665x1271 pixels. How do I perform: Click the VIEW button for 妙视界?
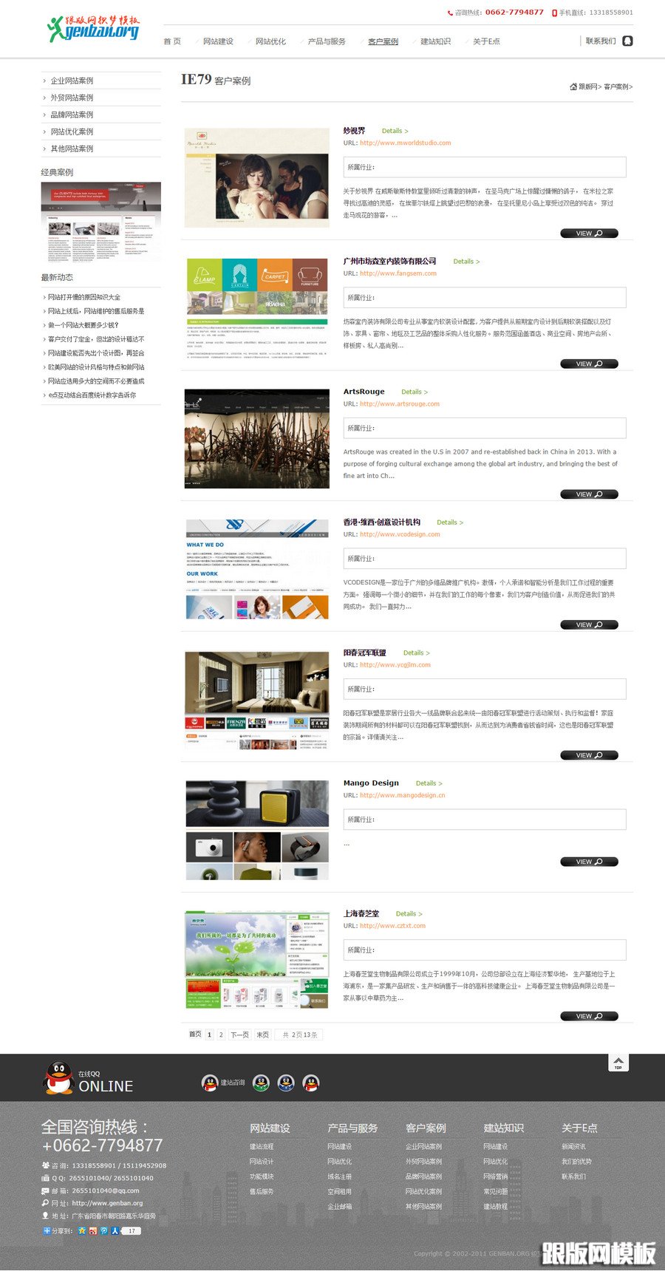click(x=588, y=234)
